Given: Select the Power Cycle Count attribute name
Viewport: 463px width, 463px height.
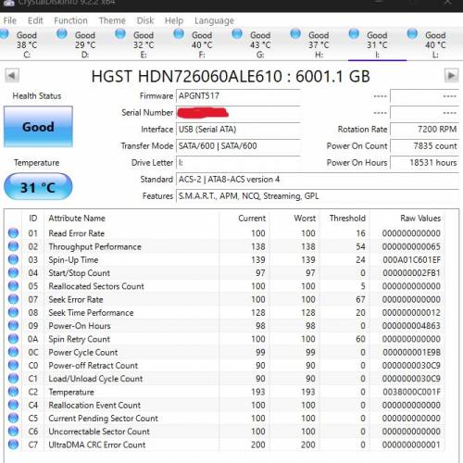Looking at the screenshot, I should coord(83,353).
